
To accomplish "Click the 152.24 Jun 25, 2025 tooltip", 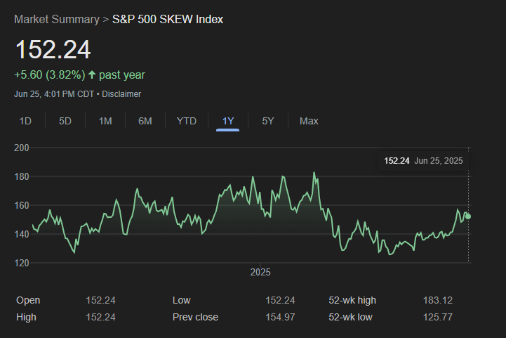I will [423, 161].
